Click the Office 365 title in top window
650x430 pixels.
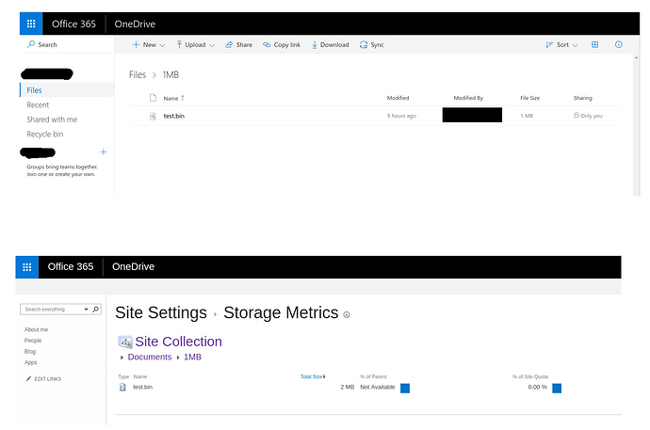(x=73, y=24)
